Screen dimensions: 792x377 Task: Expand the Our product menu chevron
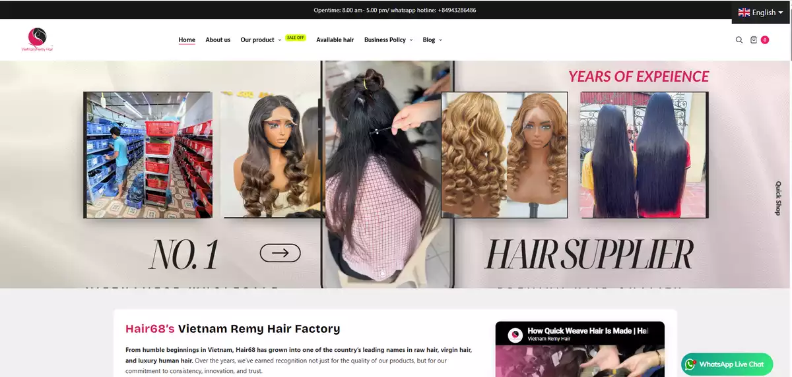click(280, 40)
